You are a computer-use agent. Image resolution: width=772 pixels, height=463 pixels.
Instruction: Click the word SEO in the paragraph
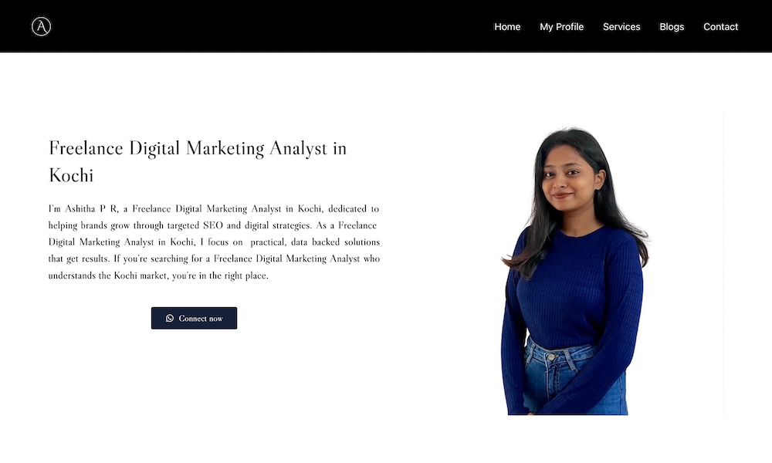213,225
